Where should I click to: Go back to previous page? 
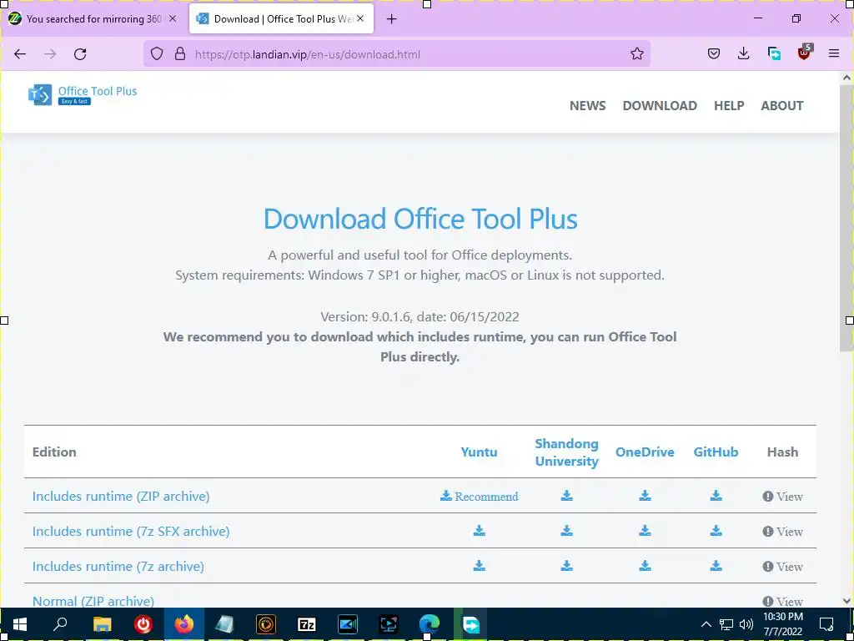(20, 54)
